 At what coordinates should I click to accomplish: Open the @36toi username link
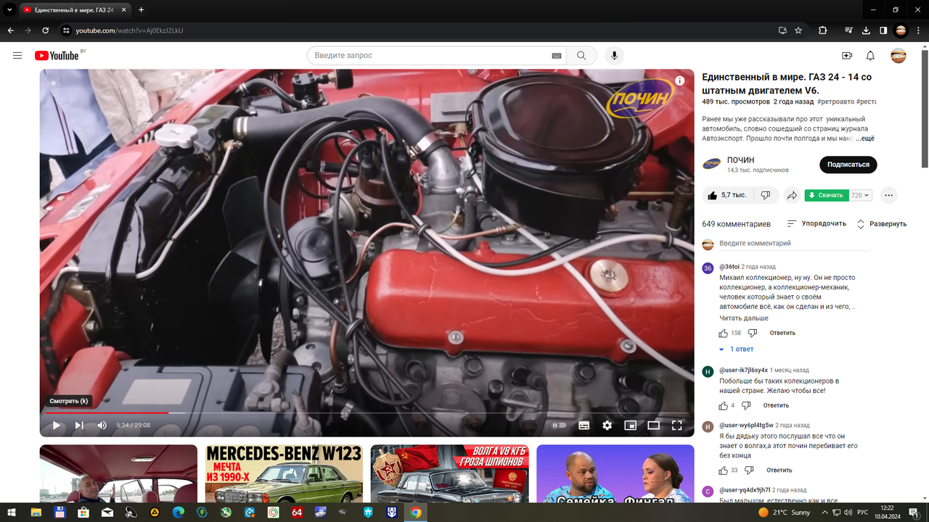pyautogui.click(x=729, y=267)
